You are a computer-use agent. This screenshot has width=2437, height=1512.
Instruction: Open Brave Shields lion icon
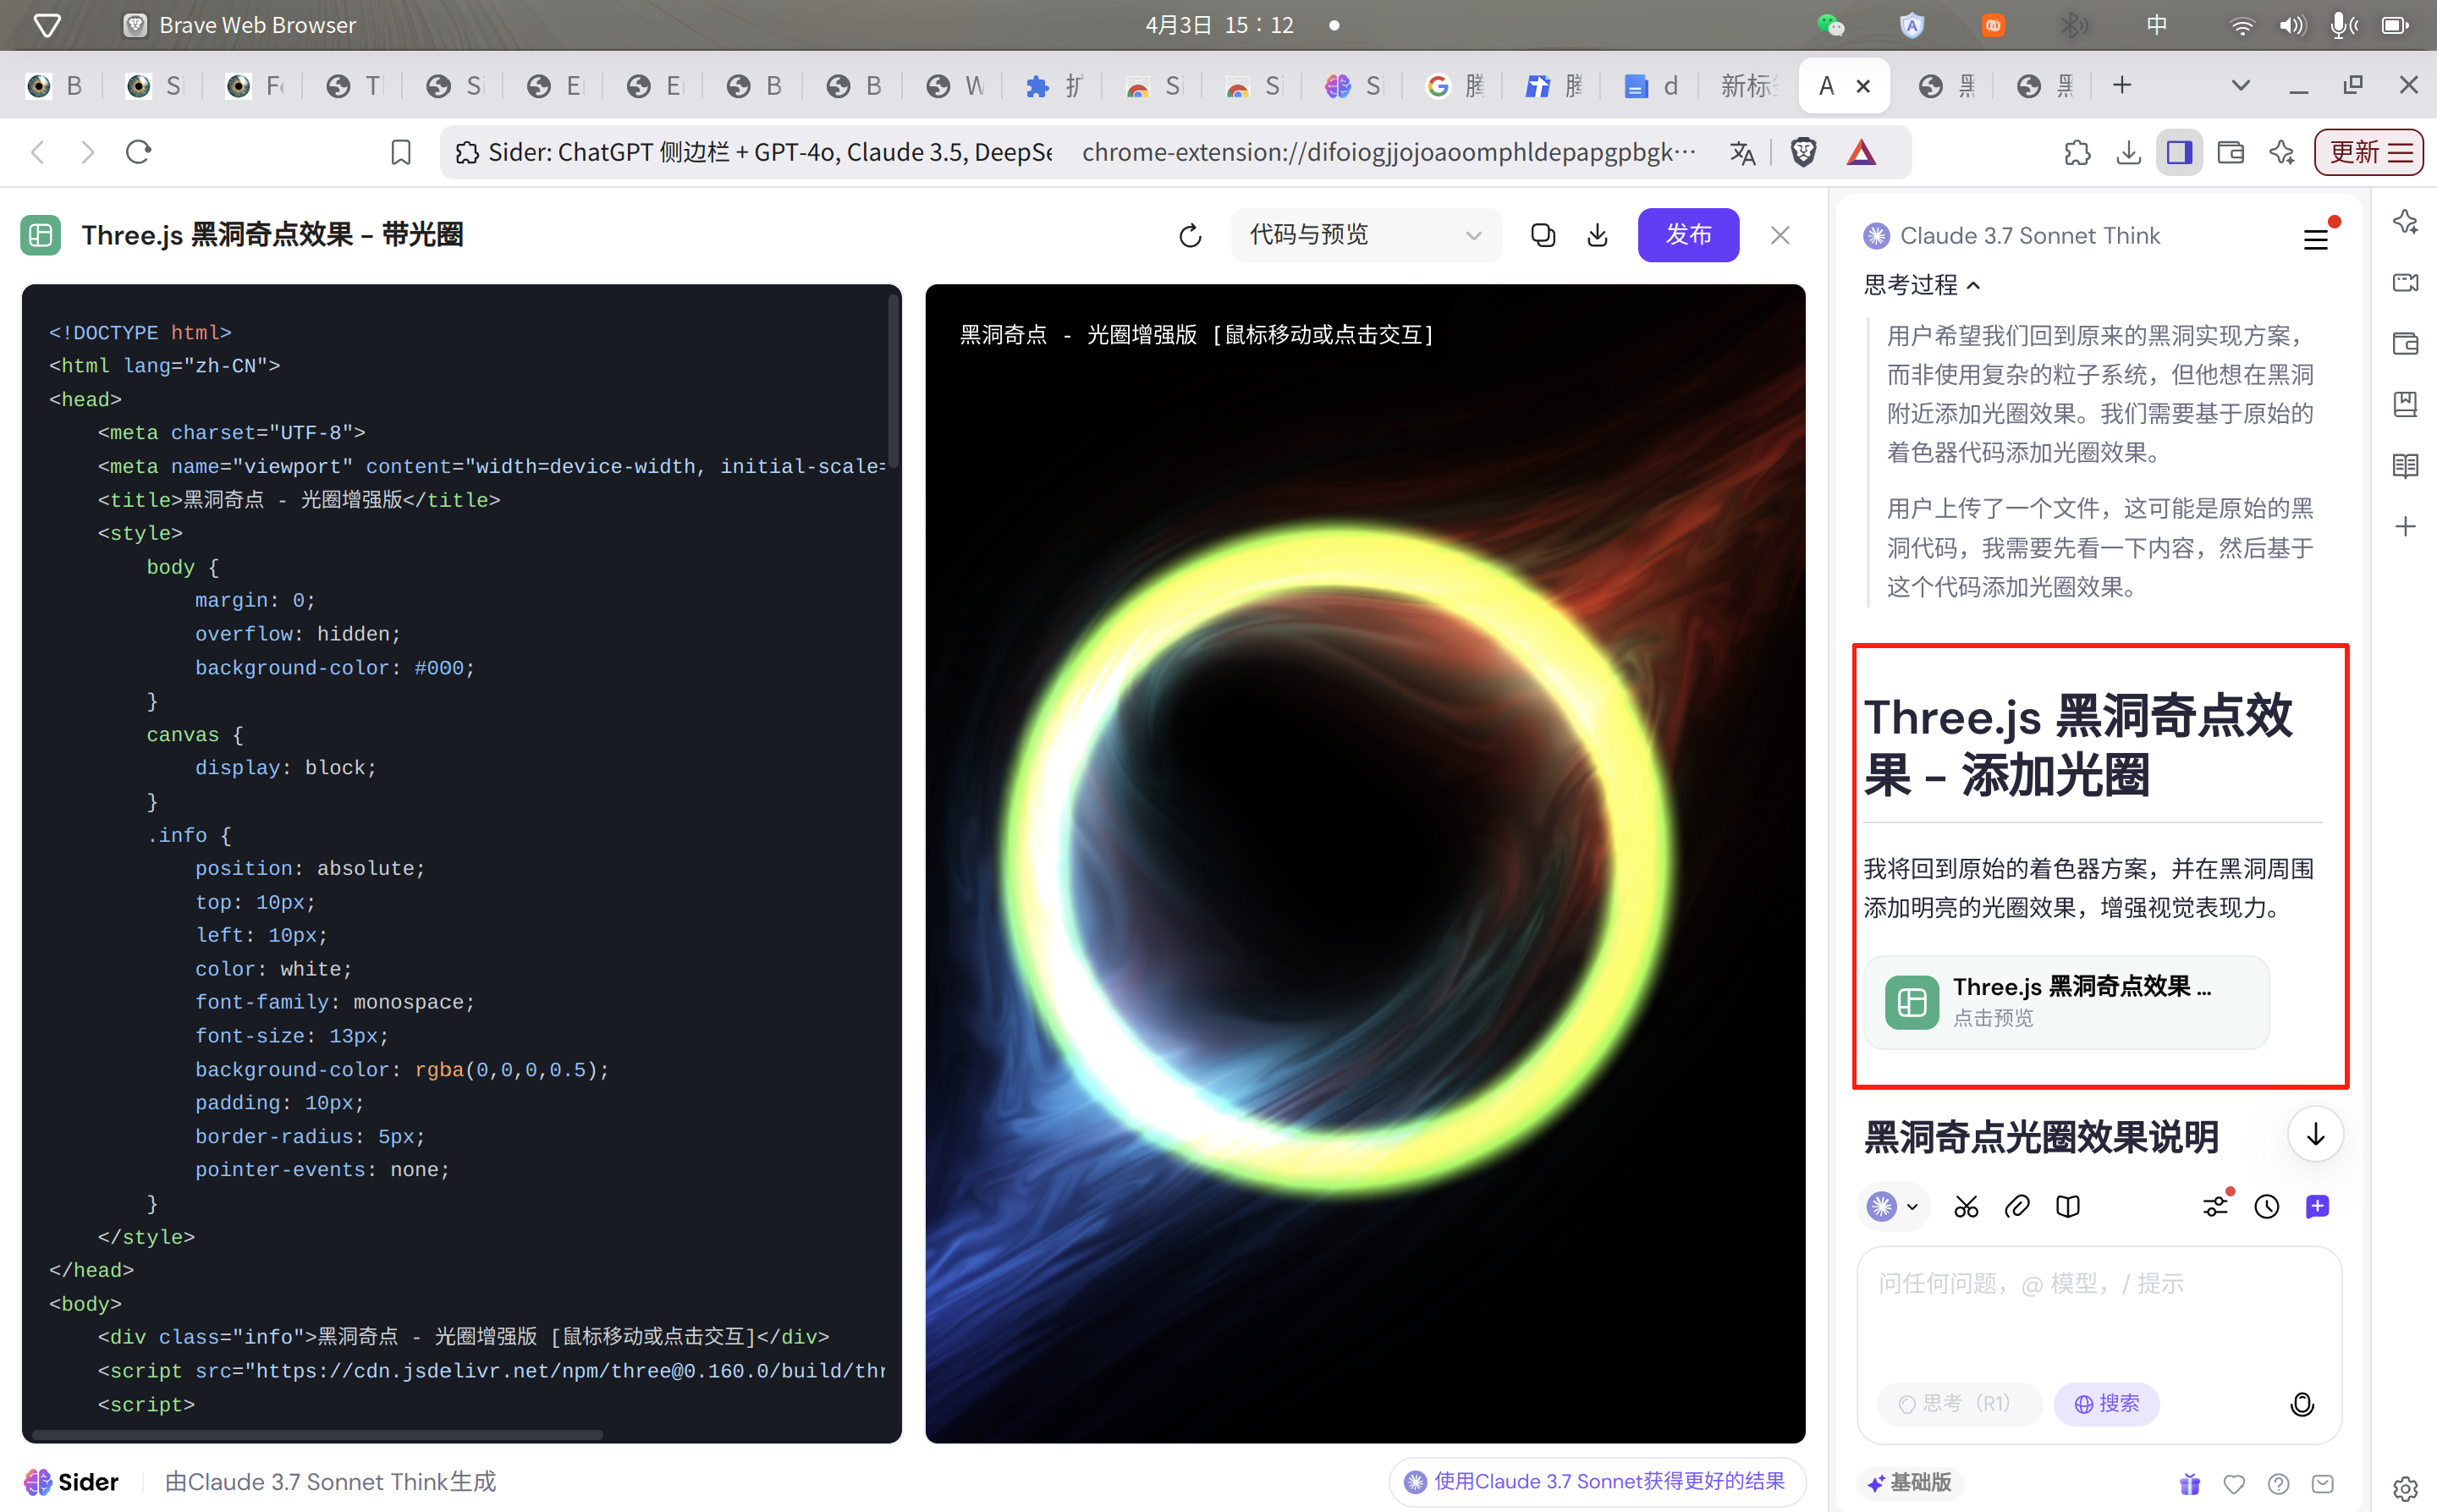(x=1803, y=152)
